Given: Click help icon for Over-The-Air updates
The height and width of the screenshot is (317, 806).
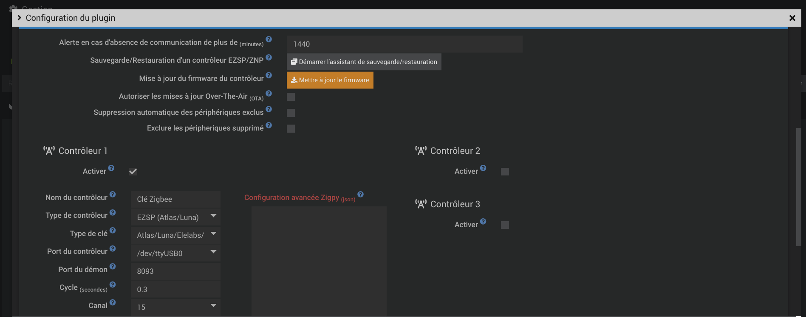Looking at the screenshot, I should click(x=269, y=94).
